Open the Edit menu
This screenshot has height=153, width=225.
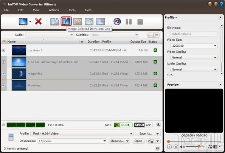click(21, 10)
